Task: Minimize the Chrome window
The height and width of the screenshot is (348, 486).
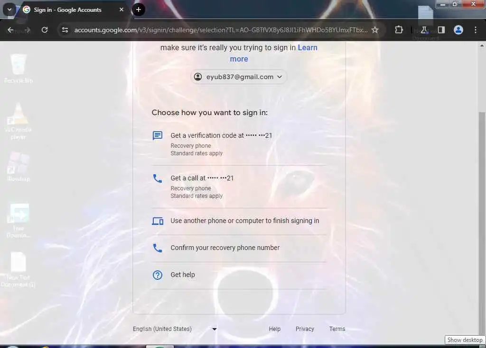Action: click(x=443, y=4)
